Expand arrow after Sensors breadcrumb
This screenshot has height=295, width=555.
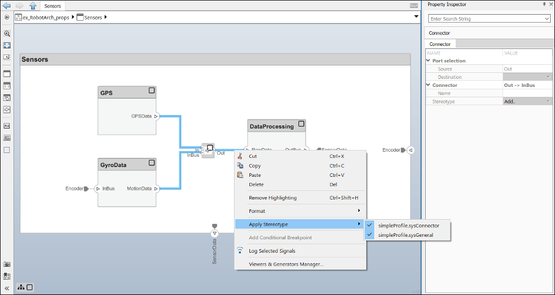coord(106,17)
